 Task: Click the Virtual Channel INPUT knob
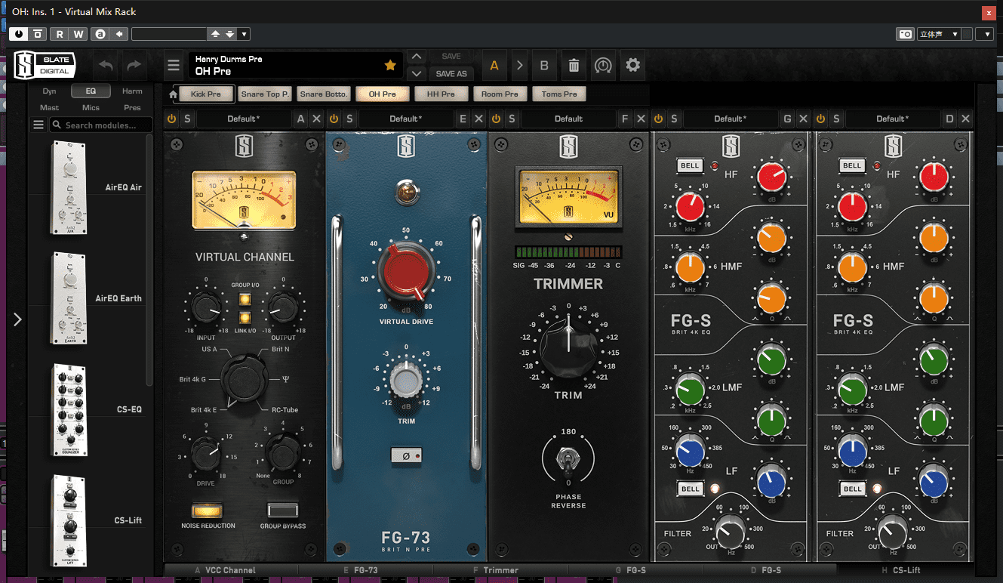[x=205, y=308]
